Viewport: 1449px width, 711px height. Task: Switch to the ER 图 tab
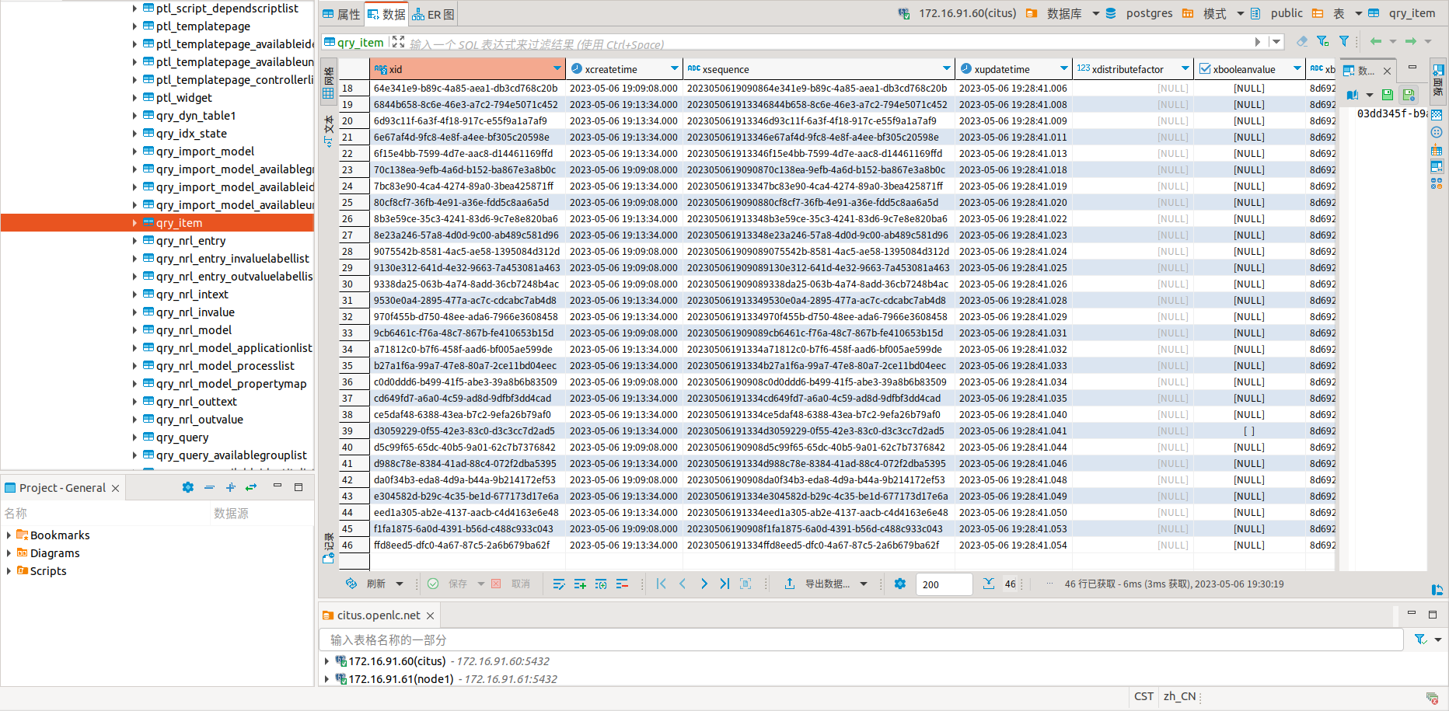(434, 14)
